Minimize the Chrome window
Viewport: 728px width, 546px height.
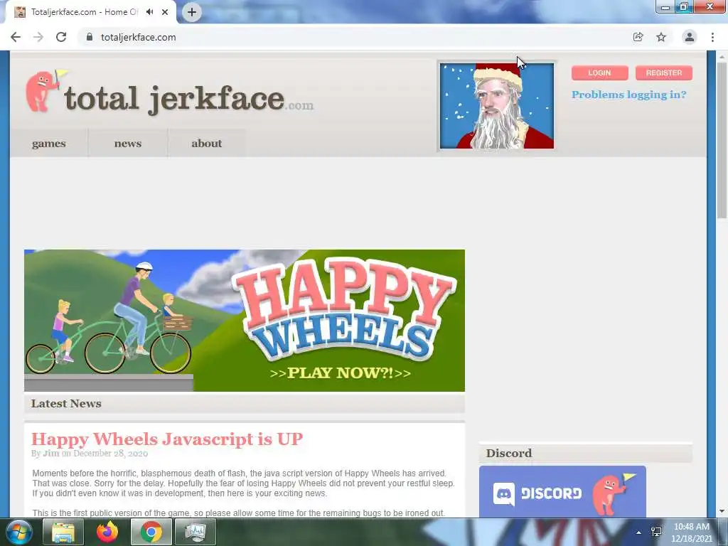click(x=665, y=7)
